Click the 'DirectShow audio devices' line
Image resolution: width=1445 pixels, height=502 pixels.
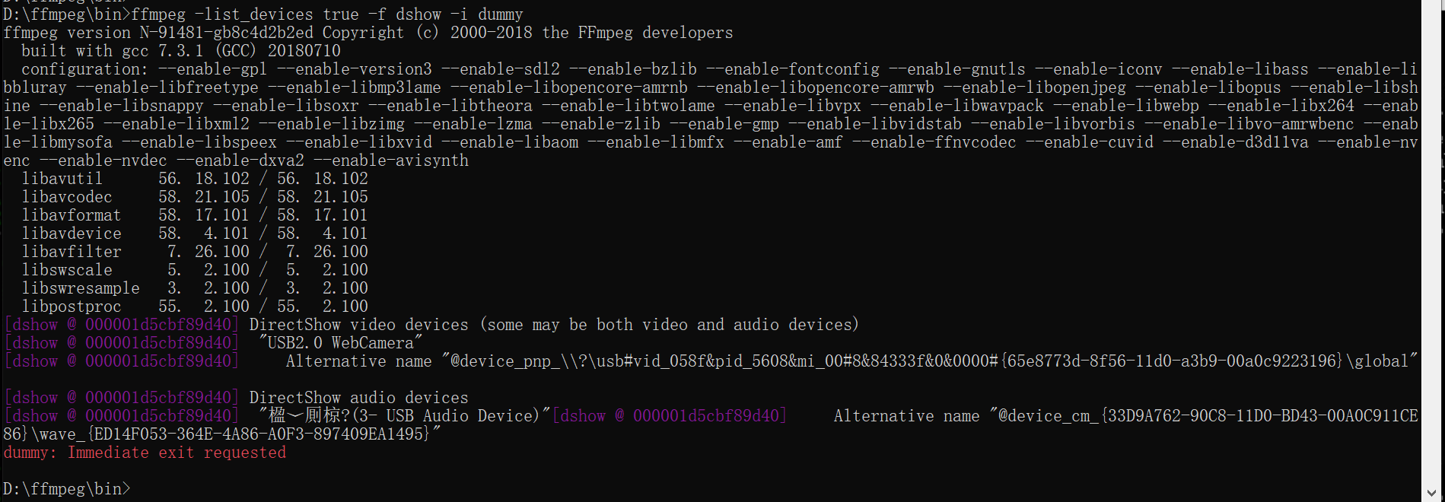(x=359, y=398)
